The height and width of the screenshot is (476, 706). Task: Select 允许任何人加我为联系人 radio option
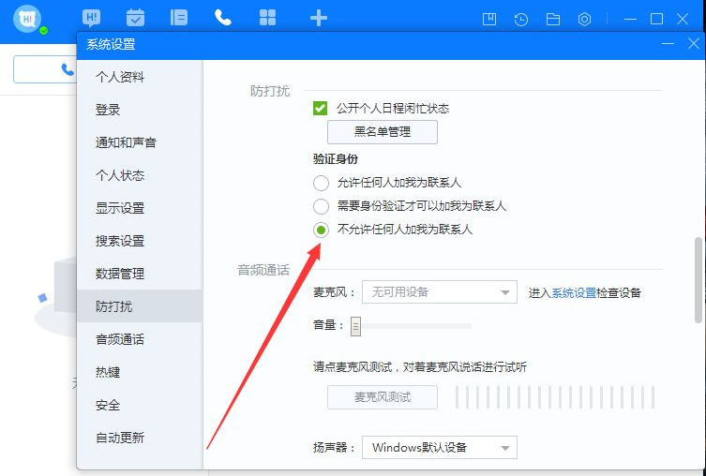tap(321, 183)
